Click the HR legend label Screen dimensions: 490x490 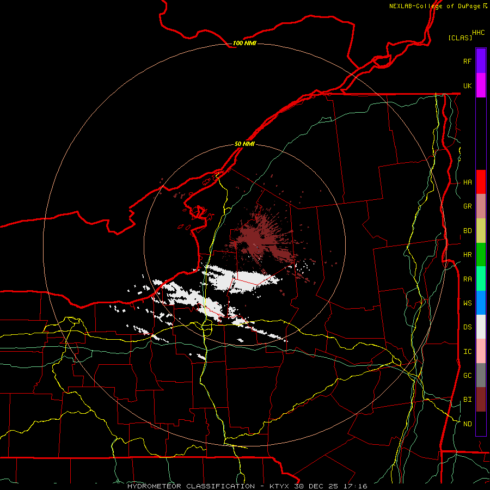tap(467, 255)
